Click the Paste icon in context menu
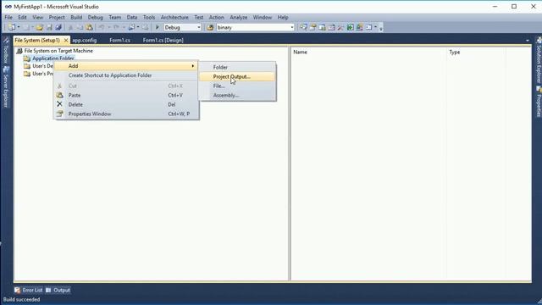542x305 pixels. click(60, 95)
